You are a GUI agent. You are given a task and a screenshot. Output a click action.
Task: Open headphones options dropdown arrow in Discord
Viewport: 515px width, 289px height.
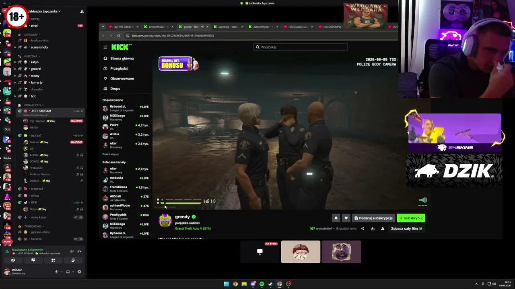tap(73, 272)
